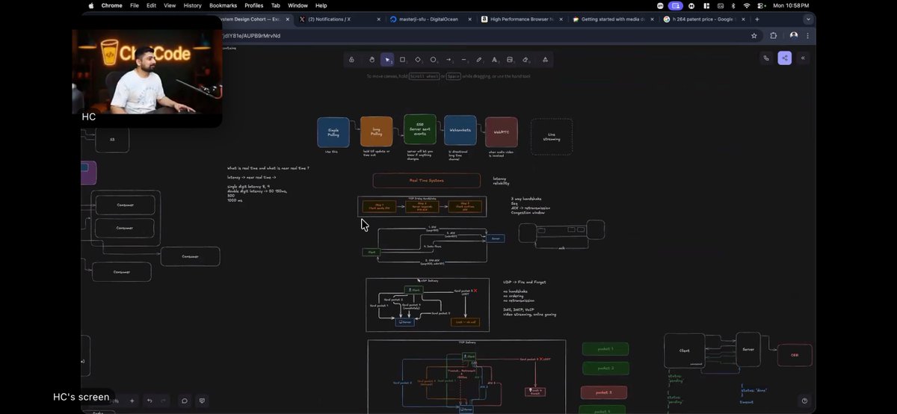Open the Apple menu
This screenshot has width=897, height=414.
(91, 5)
